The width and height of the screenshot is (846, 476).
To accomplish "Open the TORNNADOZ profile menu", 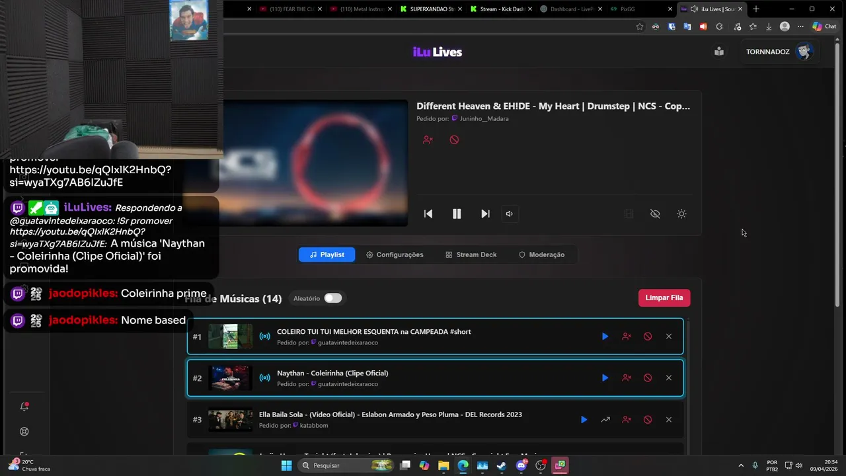I will tap(779, 52).
